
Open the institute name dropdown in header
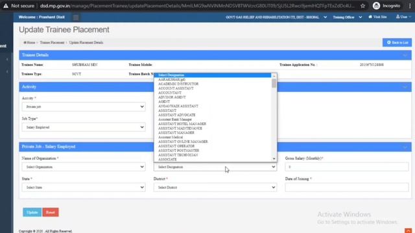pyautogui.click(x=276, y=17)
